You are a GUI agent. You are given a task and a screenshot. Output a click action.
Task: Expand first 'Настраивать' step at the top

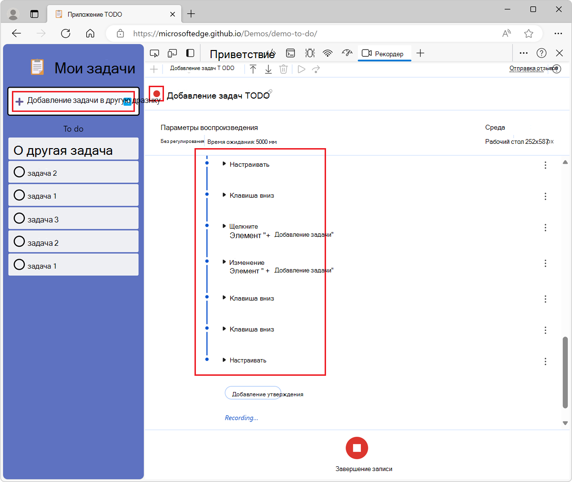(224, 164)
